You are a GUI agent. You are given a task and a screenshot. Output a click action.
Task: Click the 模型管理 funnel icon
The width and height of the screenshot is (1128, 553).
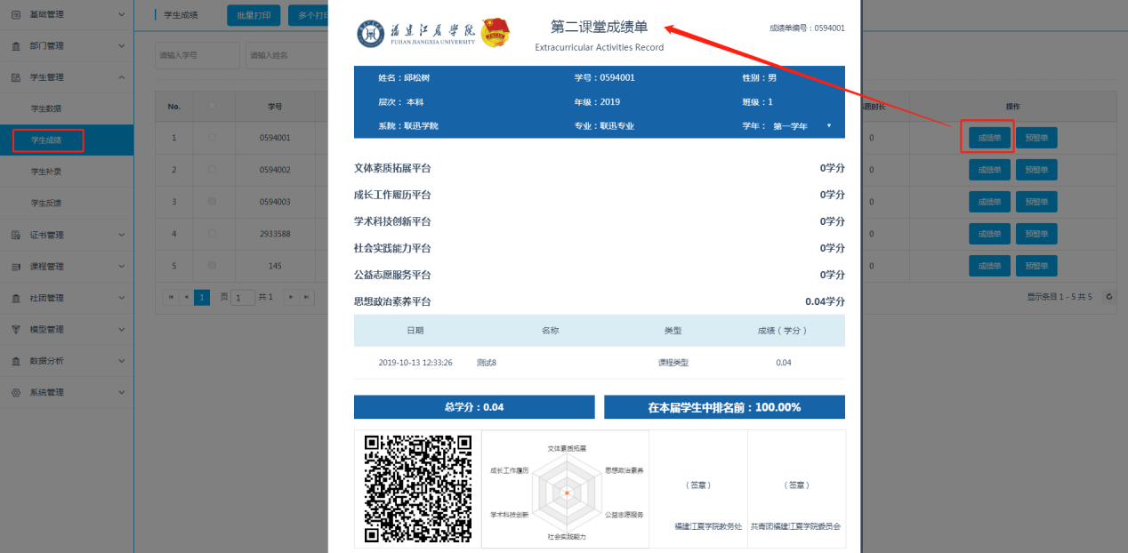pyautogui.click(x=16, y=330)
